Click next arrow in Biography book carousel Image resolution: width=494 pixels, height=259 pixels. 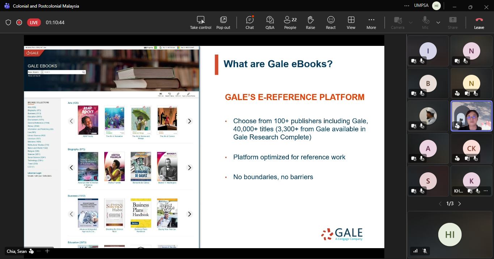click(x=189, y=168)
